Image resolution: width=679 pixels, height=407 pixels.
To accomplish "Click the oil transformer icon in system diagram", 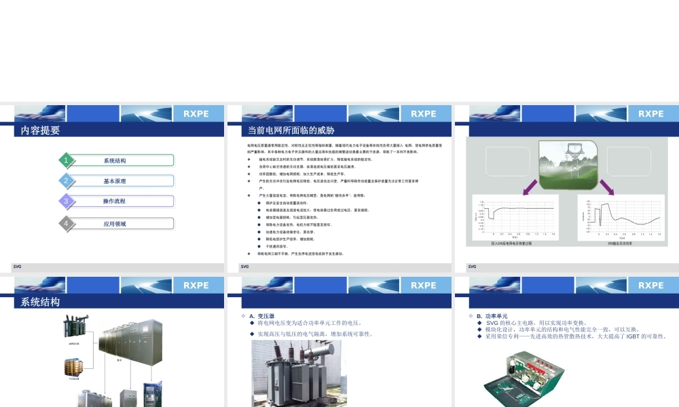I will pyautogui.click(x=75, y=326).
